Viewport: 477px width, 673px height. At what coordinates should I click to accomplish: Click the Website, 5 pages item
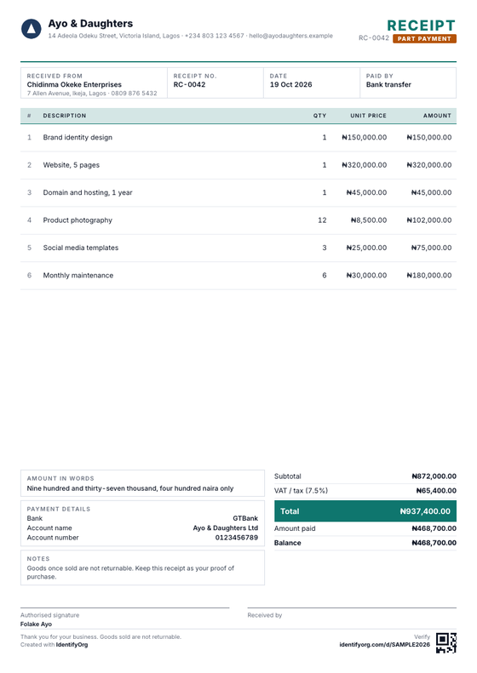(x=72, y=165)
